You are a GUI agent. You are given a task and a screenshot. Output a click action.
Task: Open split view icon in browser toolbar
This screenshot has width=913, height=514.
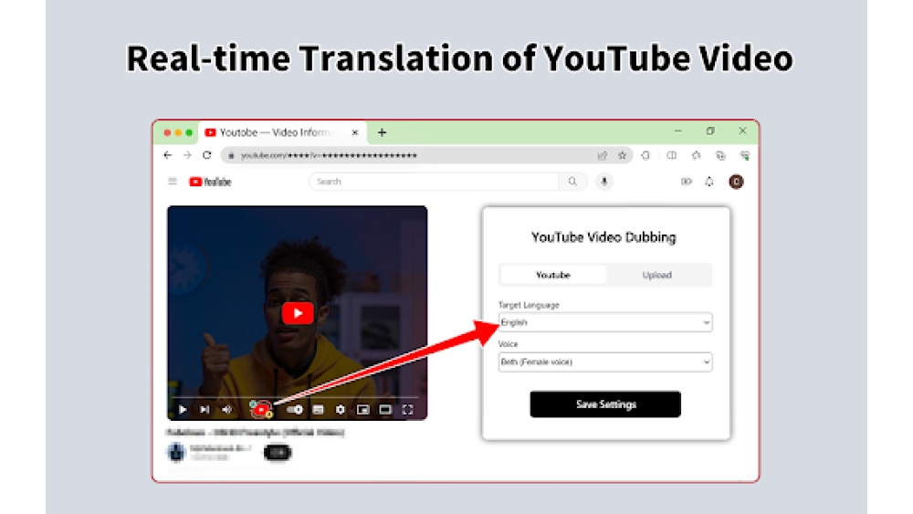tap(671, 155)
